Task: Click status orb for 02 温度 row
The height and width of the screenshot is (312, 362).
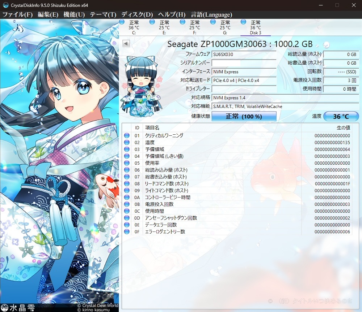Action: click(x=127, y=142)
